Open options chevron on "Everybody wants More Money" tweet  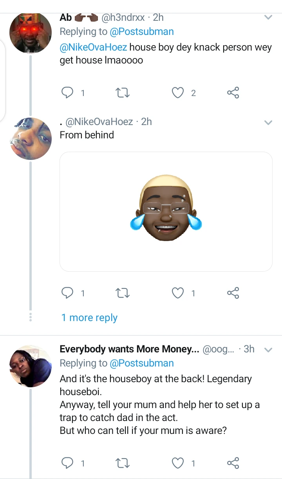point(268,350)
